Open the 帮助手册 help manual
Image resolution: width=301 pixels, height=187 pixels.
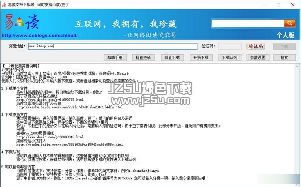[115, 58]
